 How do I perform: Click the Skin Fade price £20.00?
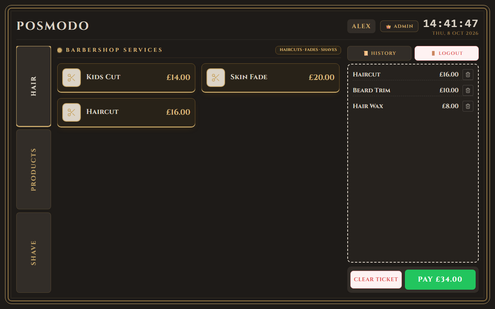point(321,78)
